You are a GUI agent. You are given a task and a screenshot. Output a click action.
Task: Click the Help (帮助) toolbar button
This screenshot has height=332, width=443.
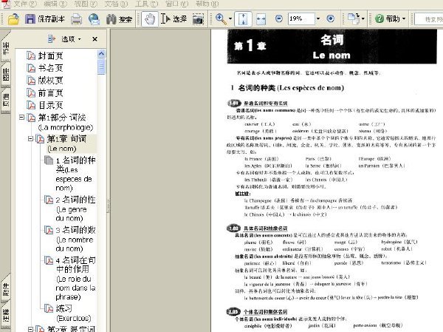(x=388, y=19)
